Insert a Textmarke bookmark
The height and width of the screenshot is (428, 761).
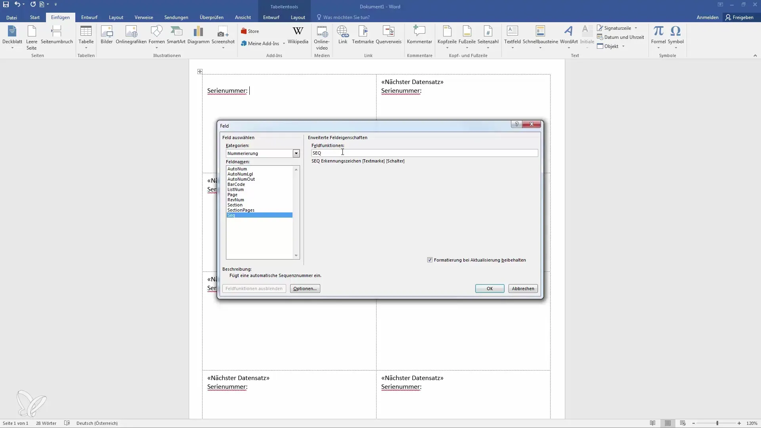[363, 35]
